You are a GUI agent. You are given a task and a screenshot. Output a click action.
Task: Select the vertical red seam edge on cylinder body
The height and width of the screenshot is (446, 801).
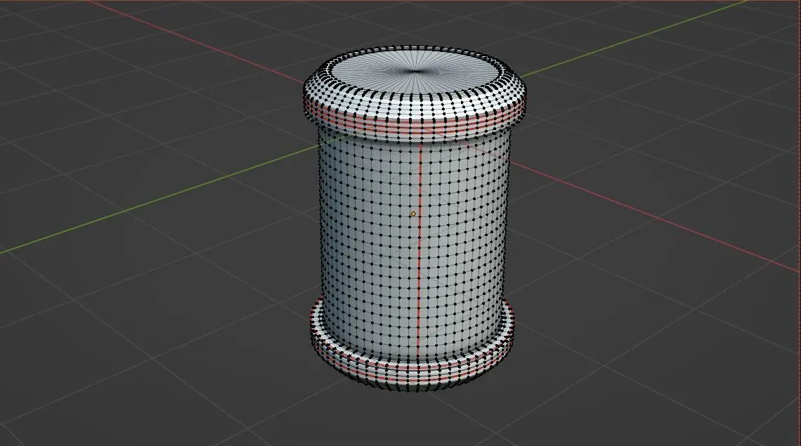point(419,251)
